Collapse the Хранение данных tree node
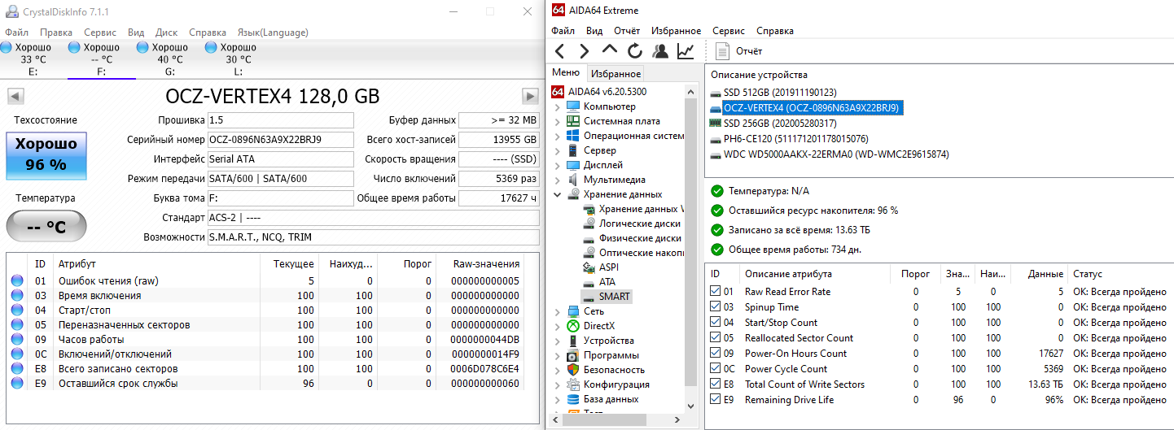Screen dimensions: 1174x430 click(x=558, y=194)
